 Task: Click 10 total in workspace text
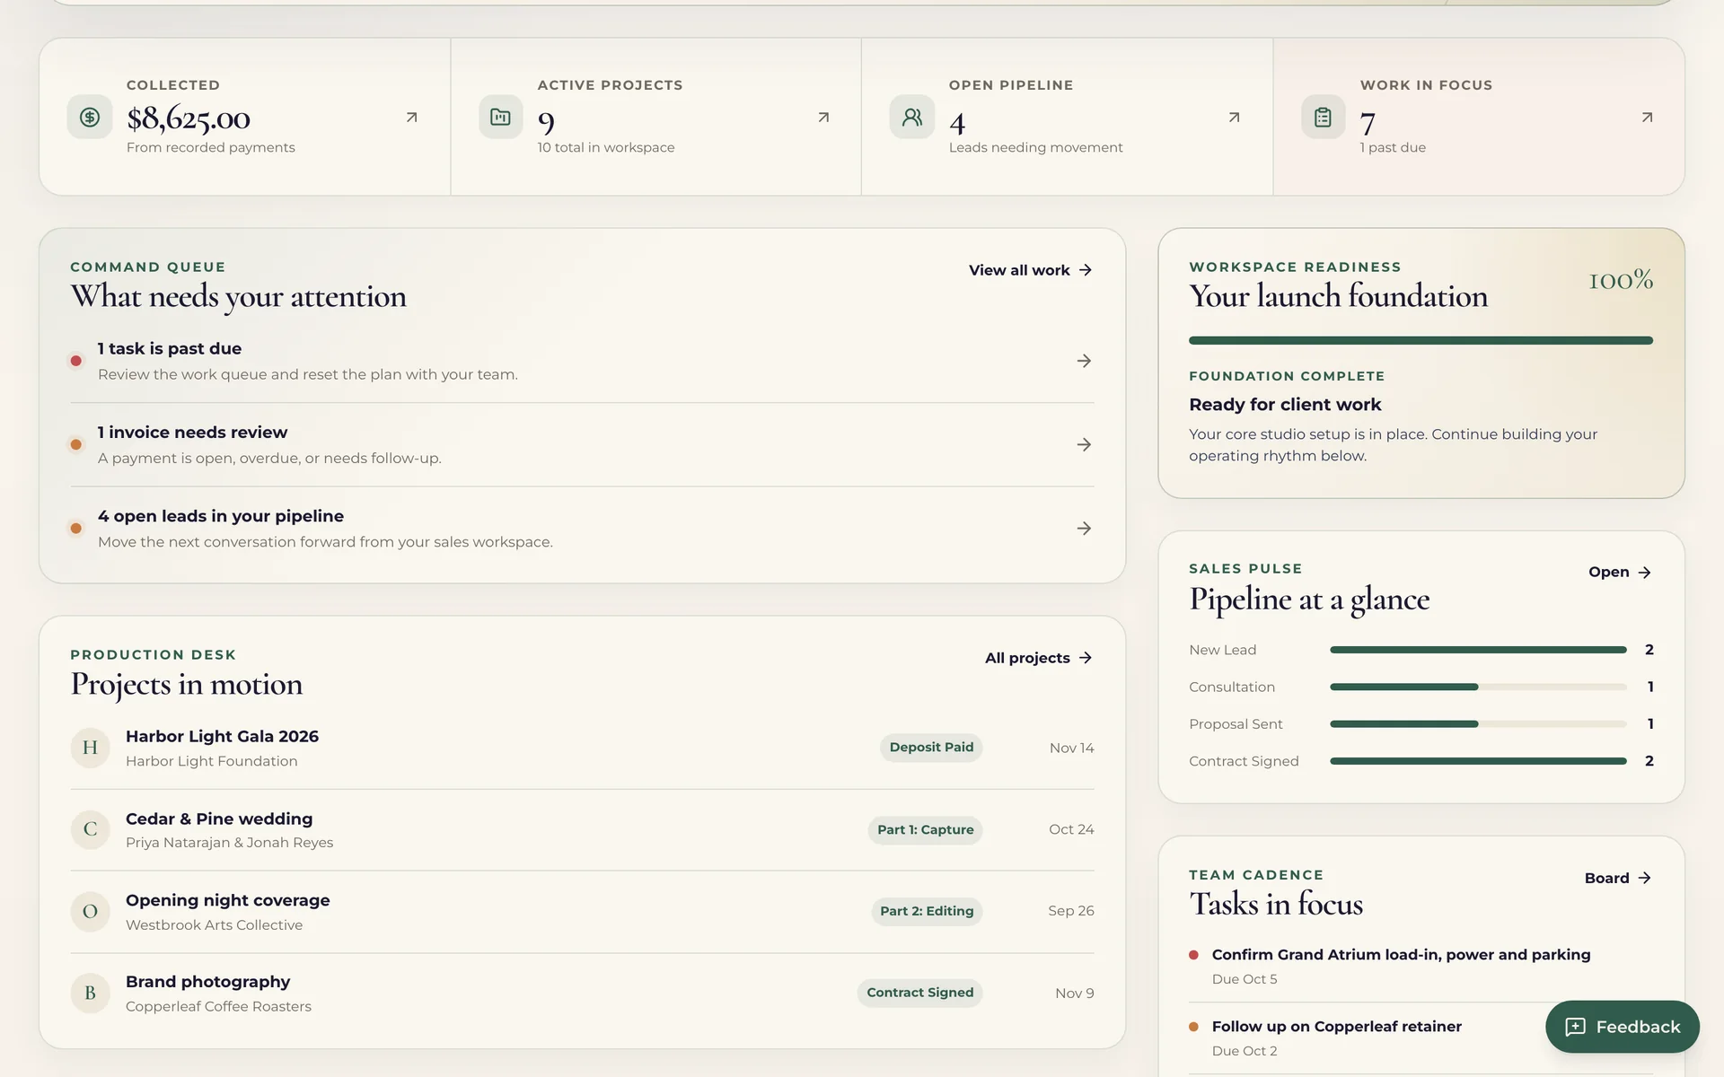(x=606, y=147)
